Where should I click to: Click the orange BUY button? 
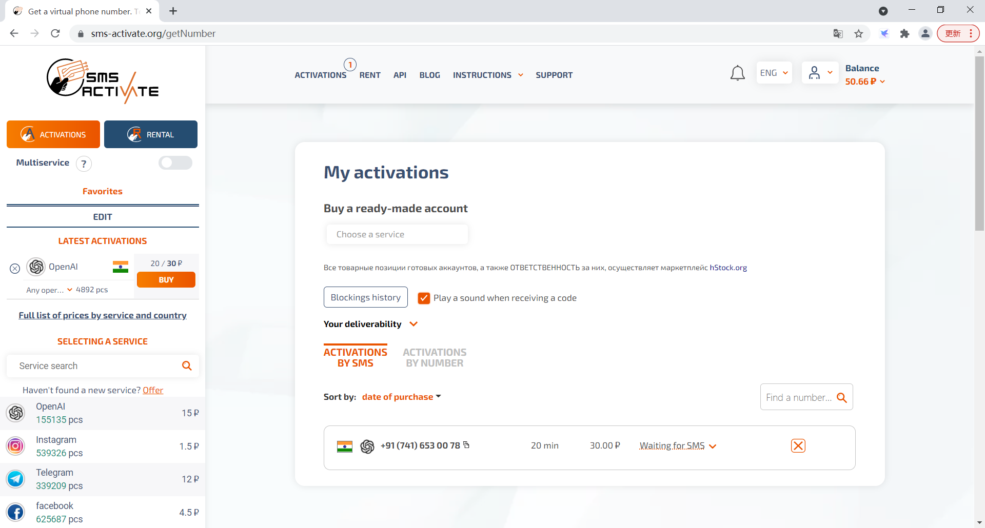[x=166, y=280]
